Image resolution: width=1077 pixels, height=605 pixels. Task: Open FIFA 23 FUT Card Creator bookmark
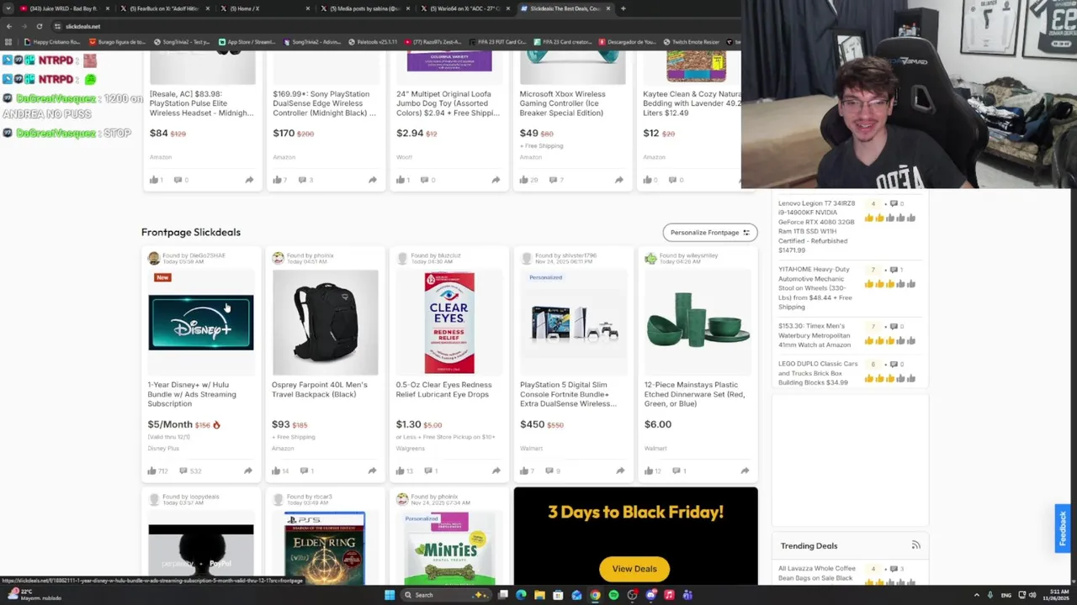click(x=498, y=42)
